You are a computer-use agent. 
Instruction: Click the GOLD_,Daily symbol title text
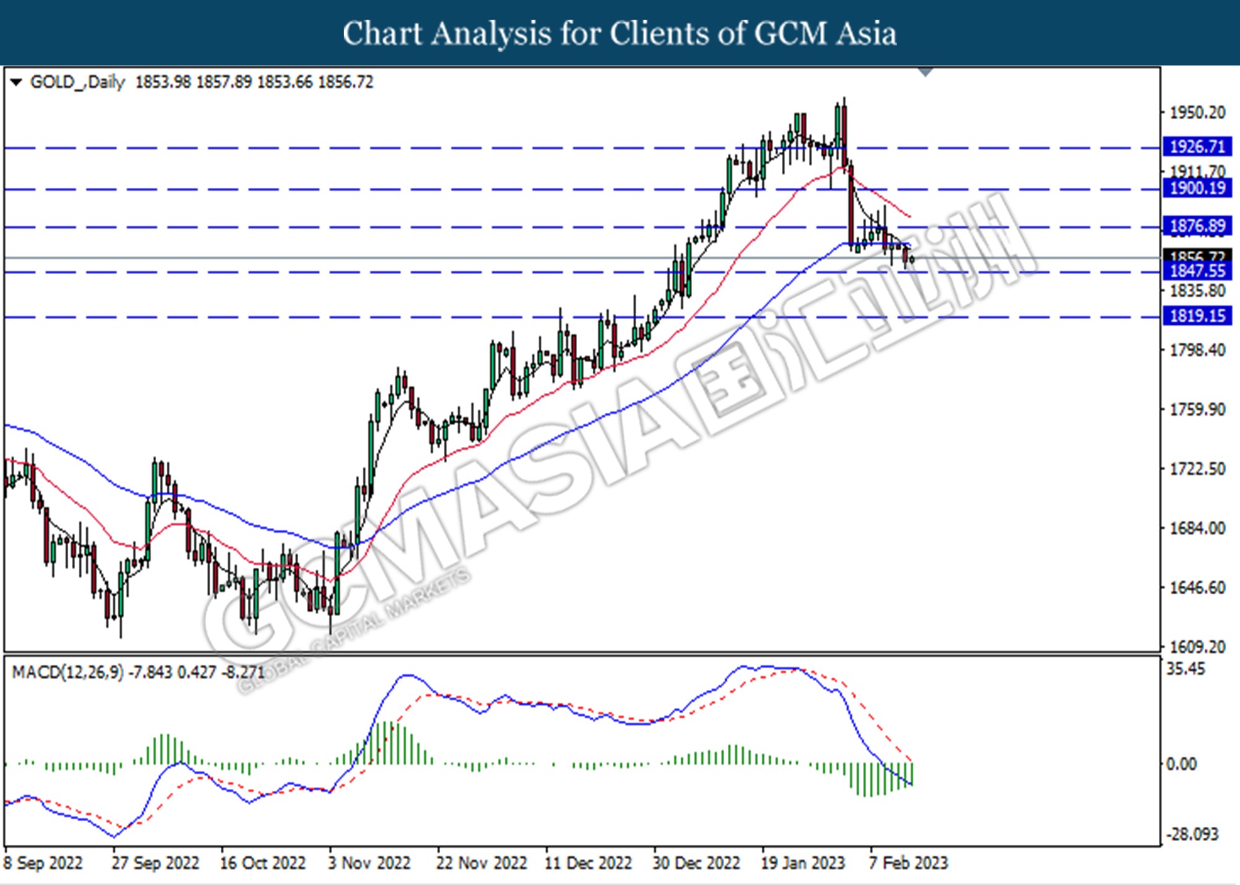pos(77,82)
